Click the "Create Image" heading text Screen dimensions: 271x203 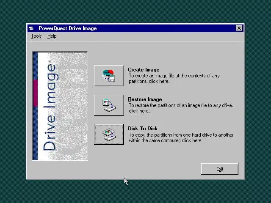[144, 70]
